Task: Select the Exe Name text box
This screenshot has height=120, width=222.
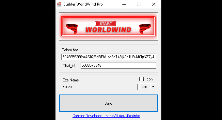Action: point(100,87)
